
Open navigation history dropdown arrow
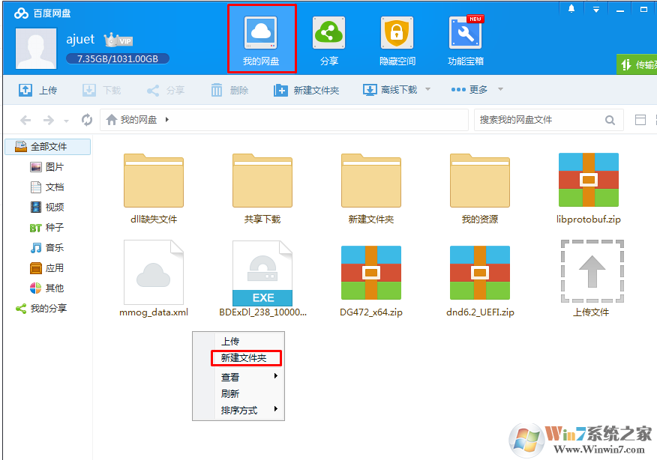66,121
